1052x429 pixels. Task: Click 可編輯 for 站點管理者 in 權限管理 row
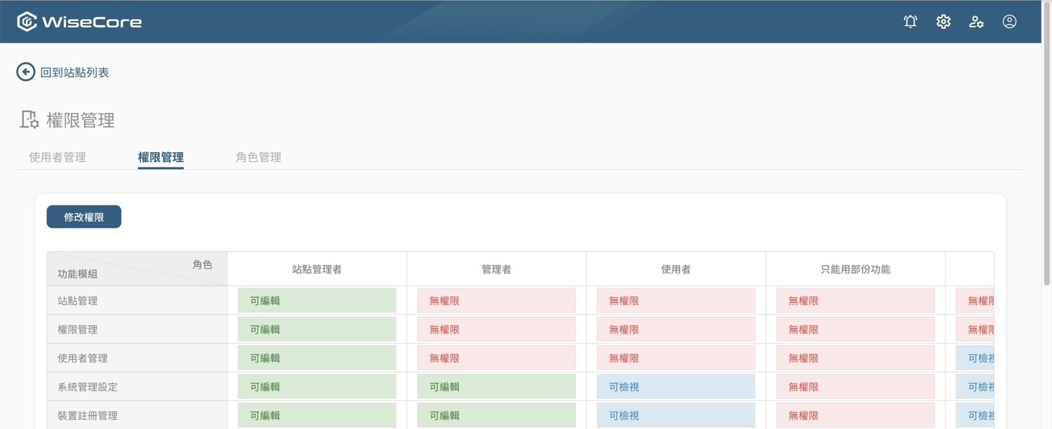(x=317, y=329)
